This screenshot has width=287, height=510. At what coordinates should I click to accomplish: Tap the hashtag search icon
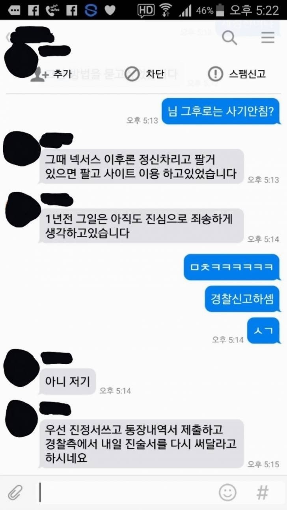263,492
